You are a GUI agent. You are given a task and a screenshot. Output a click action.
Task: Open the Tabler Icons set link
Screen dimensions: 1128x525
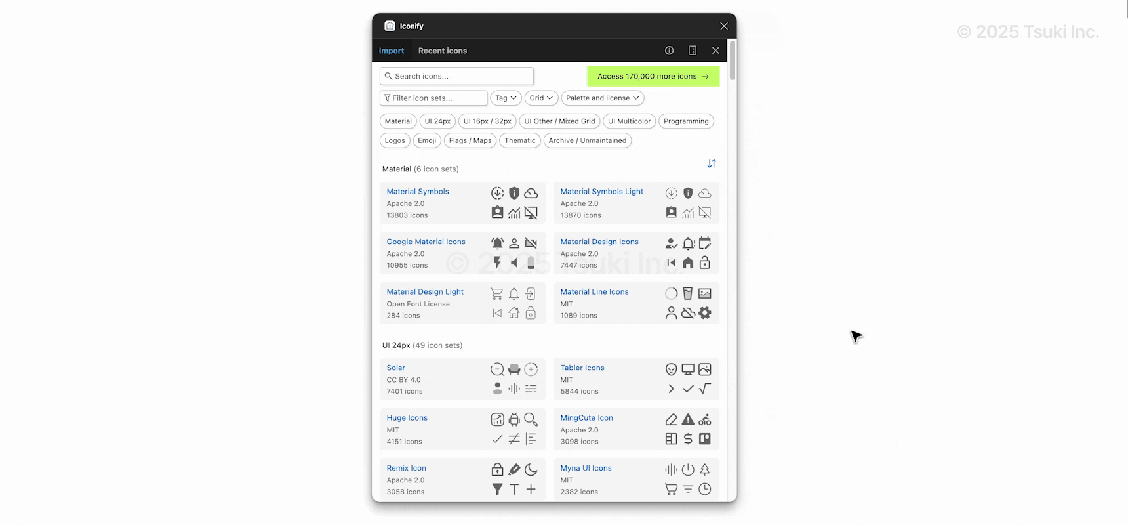[x=582, y=367]
